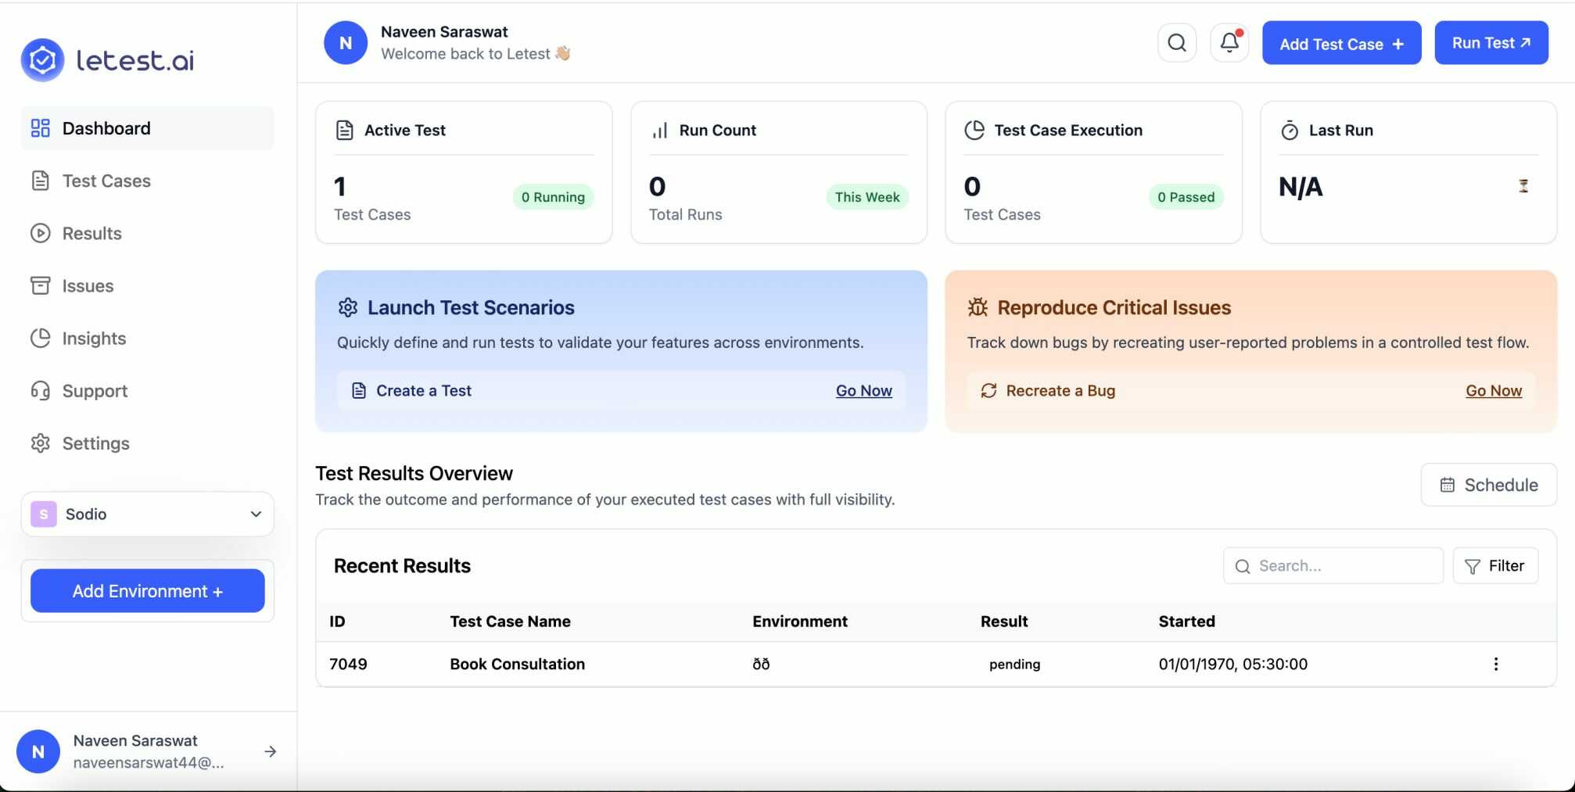Click the Last Run hourglass icon

(x=1523, y=186)
